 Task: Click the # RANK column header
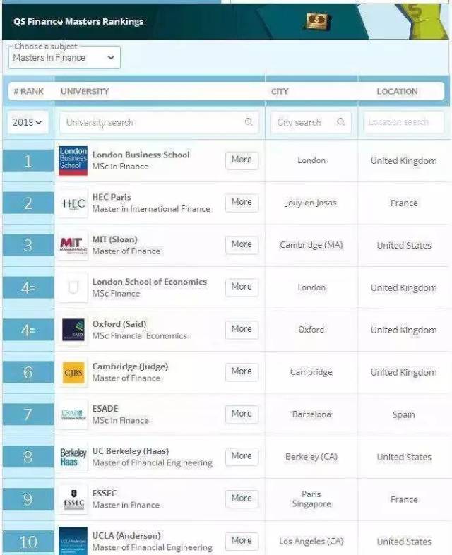[x=29, y=91]
